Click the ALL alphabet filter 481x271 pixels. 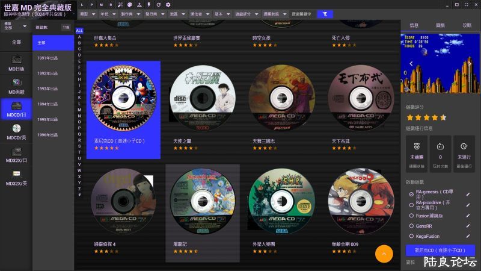[x=79, y=31]
